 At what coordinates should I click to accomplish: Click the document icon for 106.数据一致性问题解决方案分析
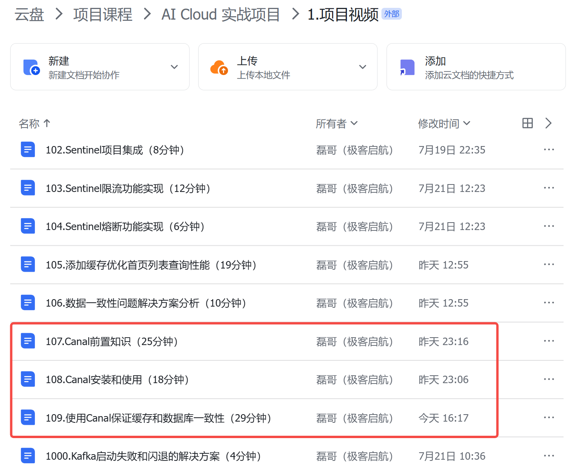28,303
